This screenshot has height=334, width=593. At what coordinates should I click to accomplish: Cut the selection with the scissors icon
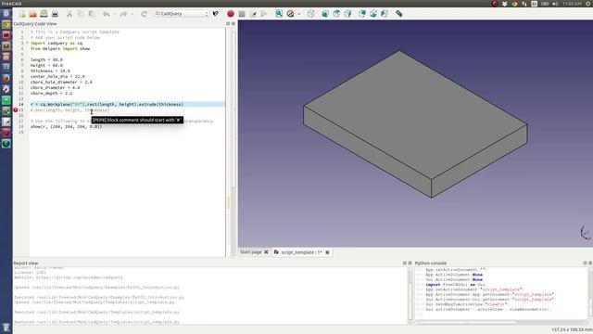click(69, 14)
